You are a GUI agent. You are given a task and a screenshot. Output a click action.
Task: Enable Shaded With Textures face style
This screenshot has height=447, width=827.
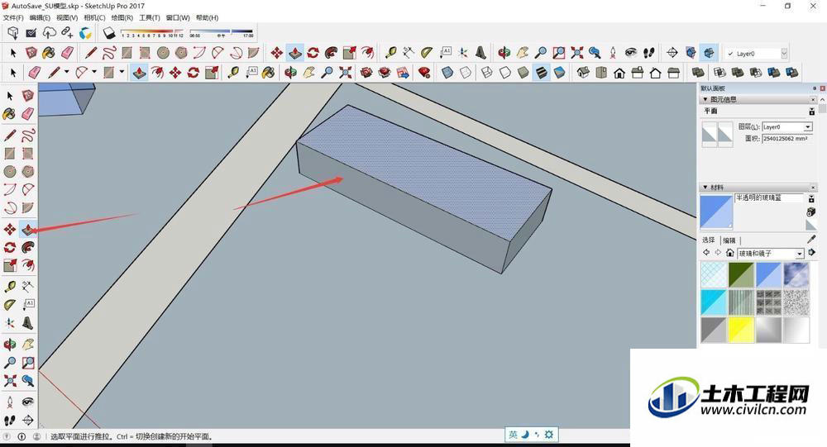click(541, 72)
